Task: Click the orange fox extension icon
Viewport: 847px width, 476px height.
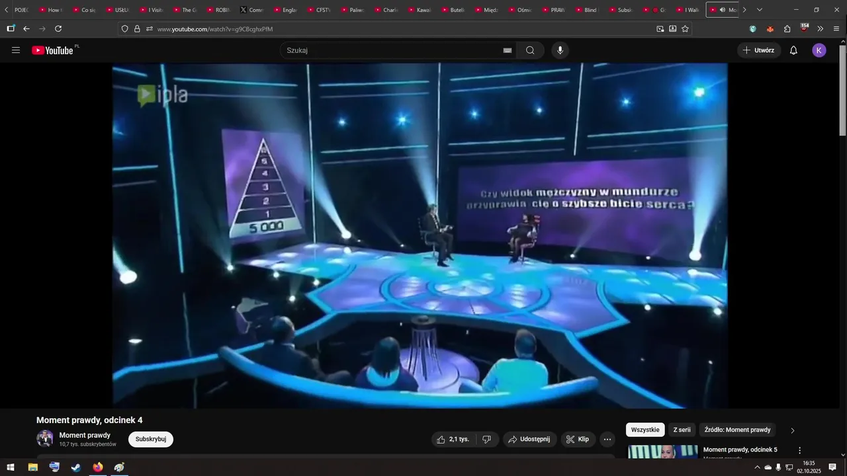Action: pyautogui.click(x=770, y=28)
